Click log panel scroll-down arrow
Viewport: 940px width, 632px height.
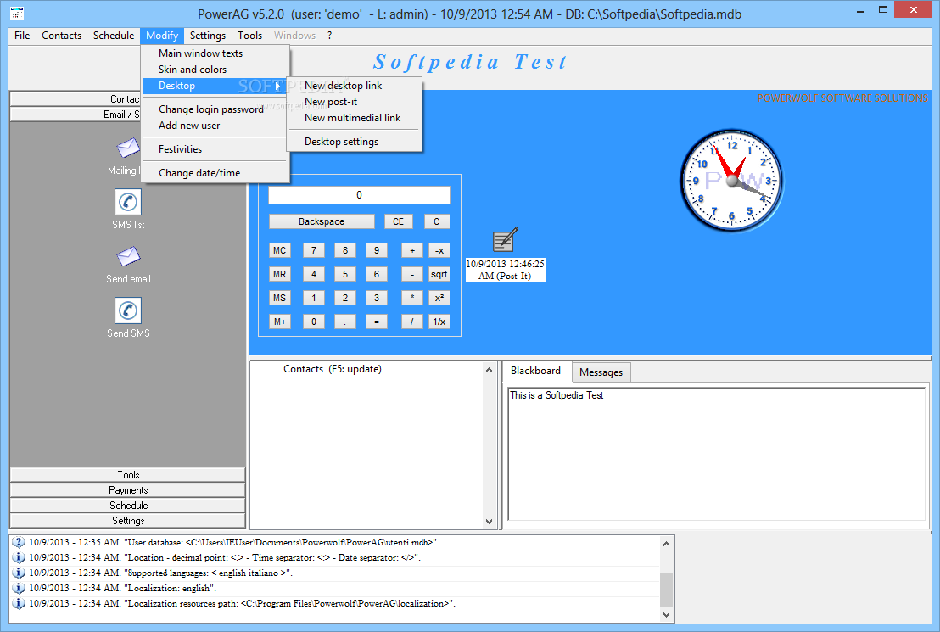coord(666,615)
